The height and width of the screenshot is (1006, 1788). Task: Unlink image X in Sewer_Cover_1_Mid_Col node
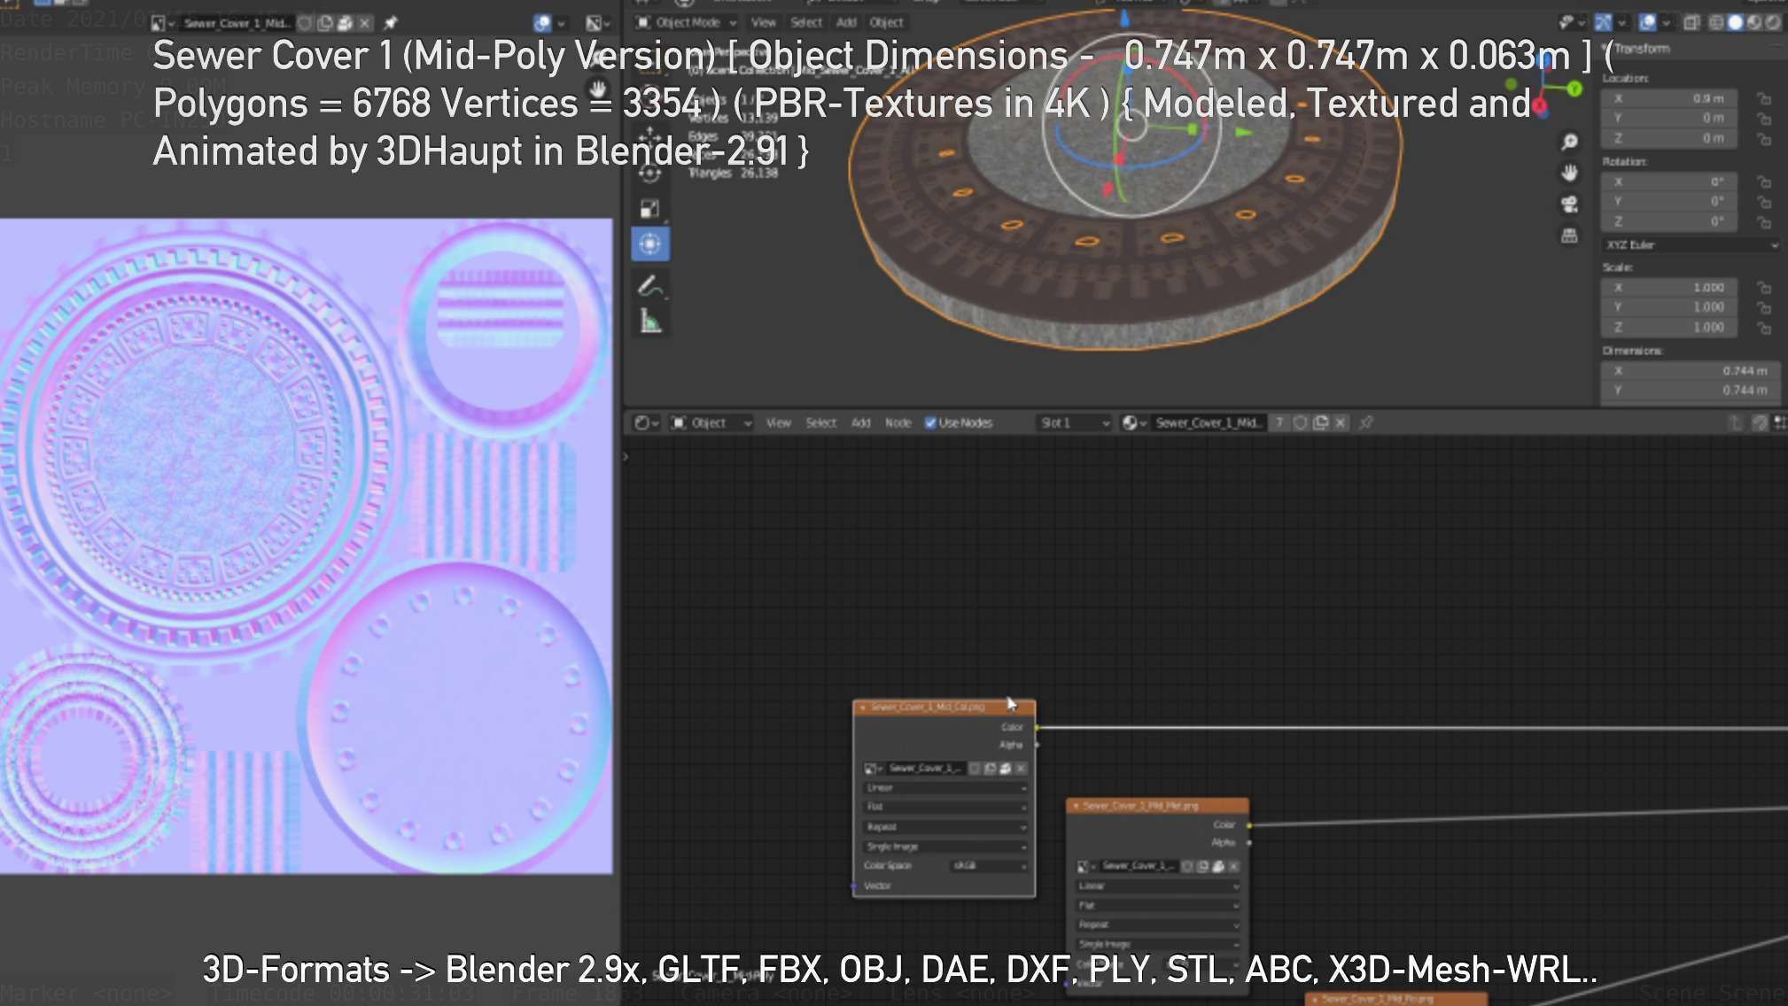(x=1021, y=769)
